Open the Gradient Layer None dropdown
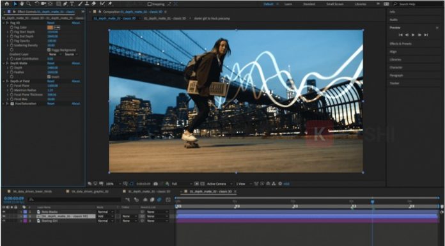 pos(56,54)
